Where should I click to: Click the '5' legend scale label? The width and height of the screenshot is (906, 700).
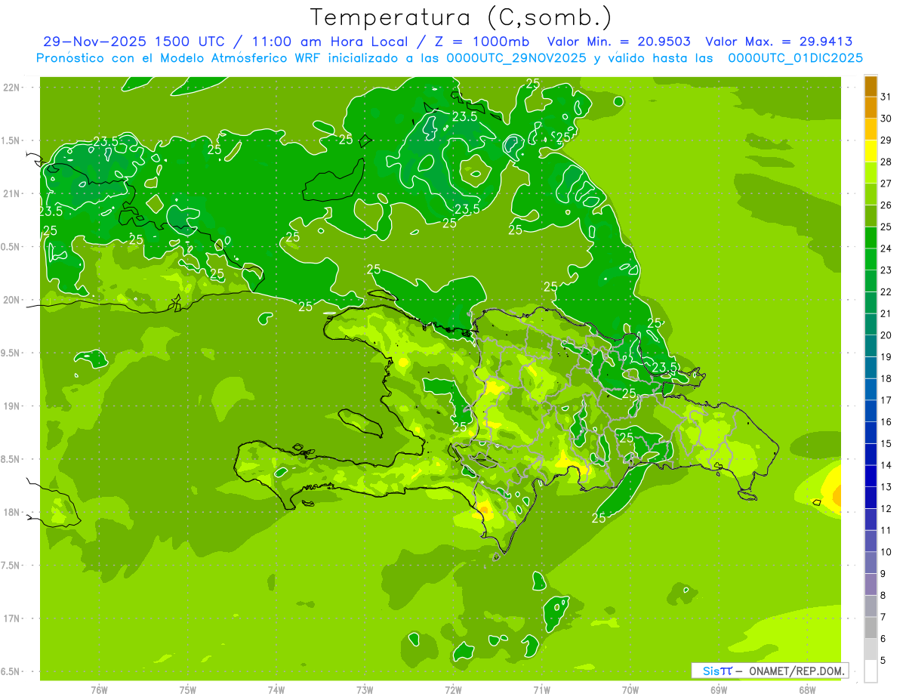(883, 661)
